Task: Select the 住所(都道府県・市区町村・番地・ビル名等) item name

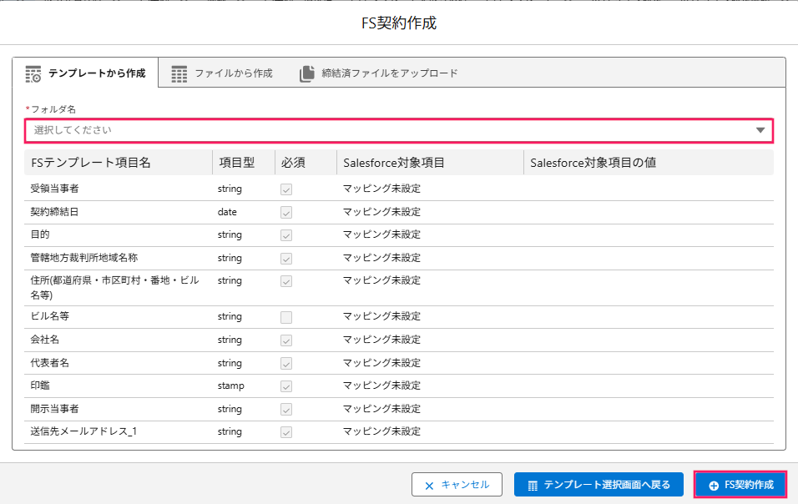Action: pyautogui.click(x=114, y=287)
